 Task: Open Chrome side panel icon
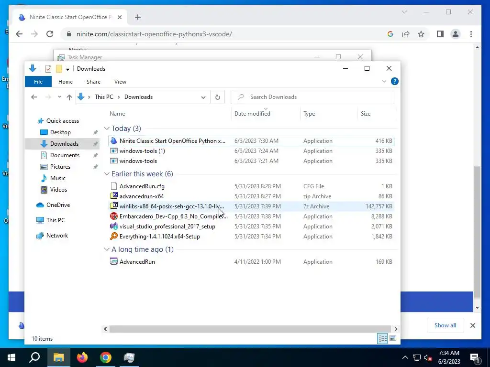pyautogui.click(x=440, y=34)
